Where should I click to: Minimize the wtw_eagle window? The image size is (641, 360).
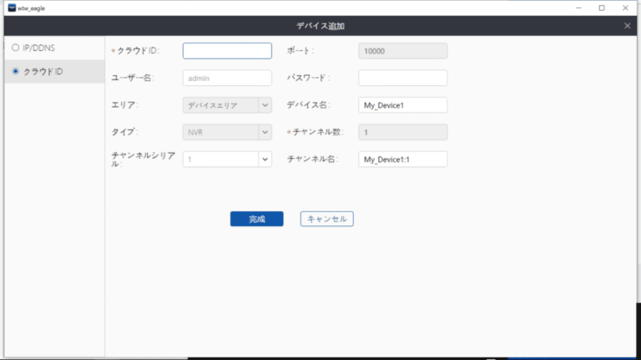point(578,8)
